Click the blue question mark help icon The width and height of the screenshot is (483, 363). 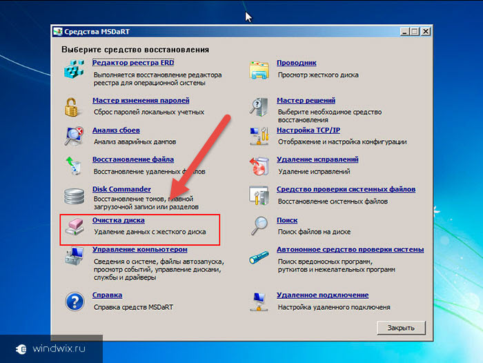pos(75,302)
